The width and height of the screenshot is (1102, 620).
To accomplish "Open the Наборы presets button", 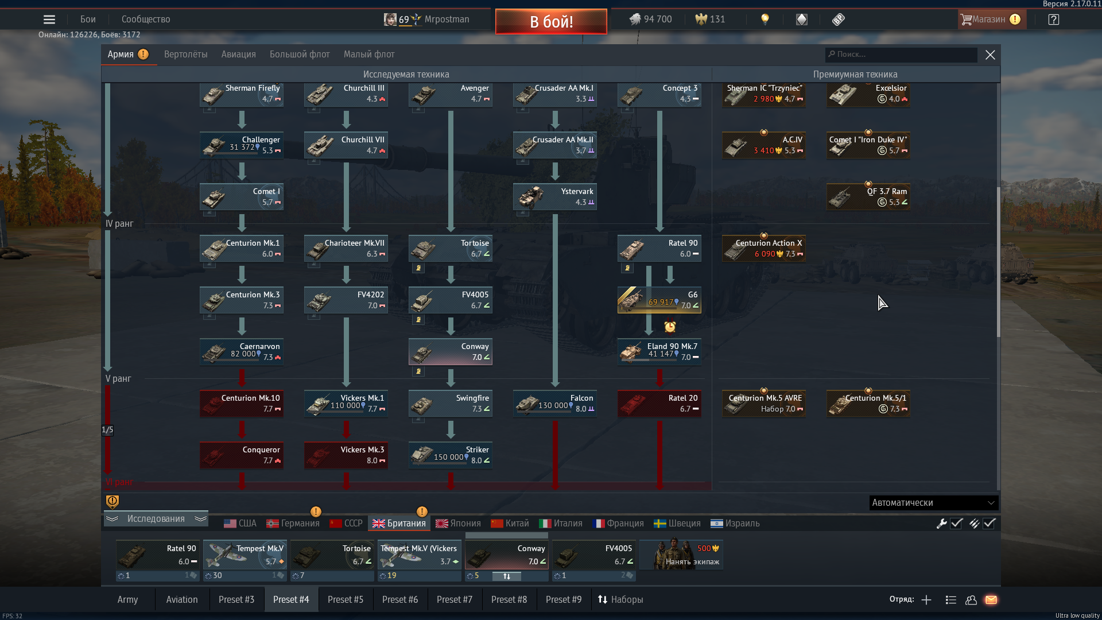I will coord(620,599).
